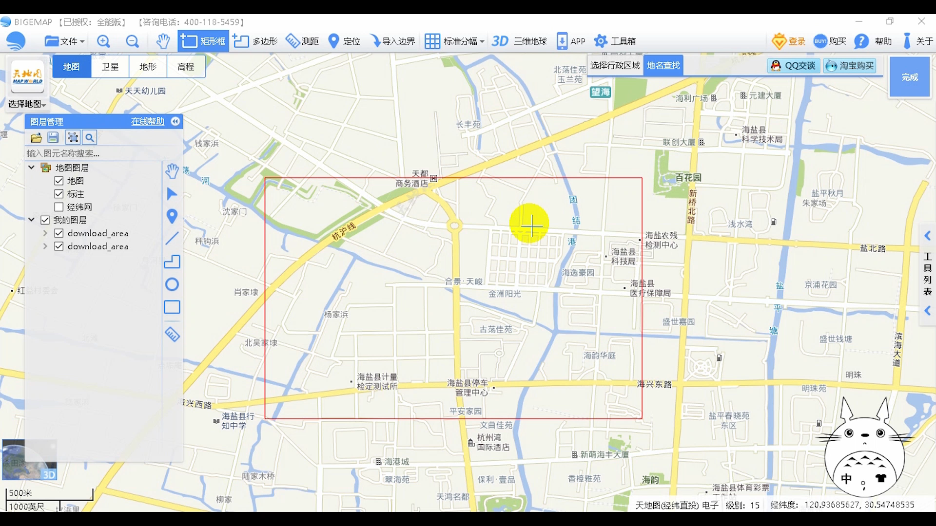Open the toolbox panel
The width and height of the screenshot is (936, 526).
(615, 40)
